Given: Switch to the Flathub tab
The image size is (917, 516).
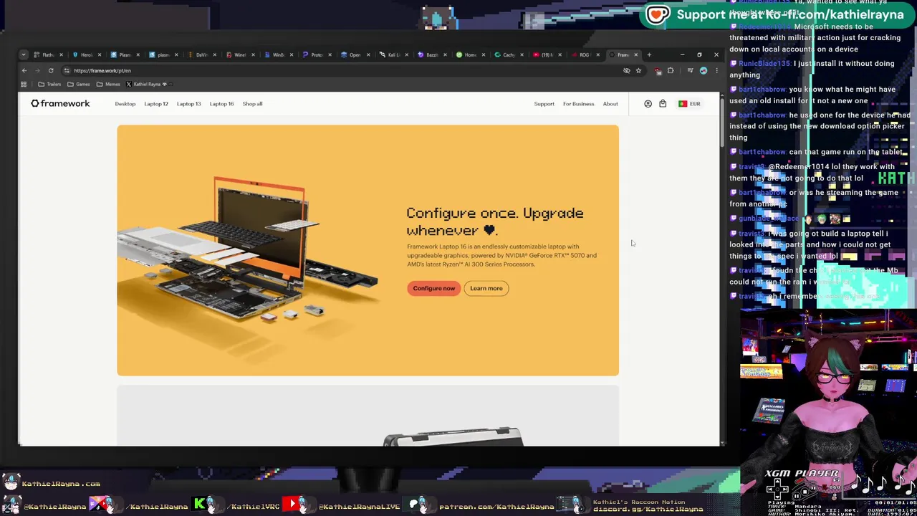Looking at the screenshot, I should (48, 54).
